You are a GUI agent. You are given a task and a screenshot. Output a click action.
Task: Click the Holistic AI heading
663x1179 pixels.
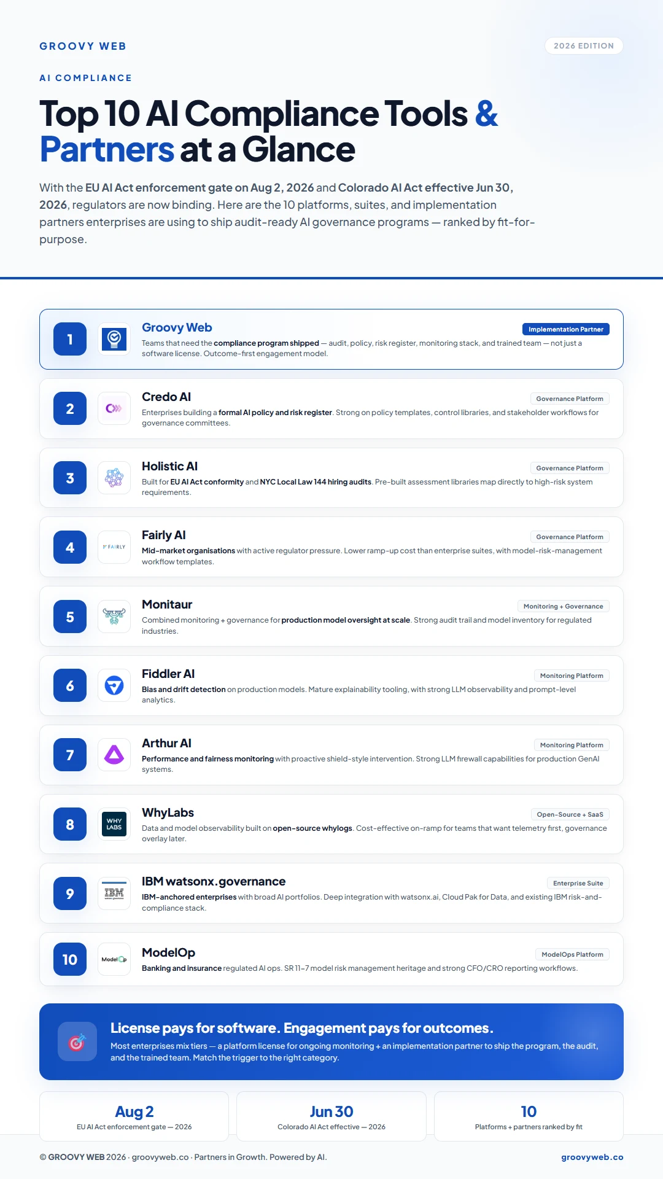[169, 466]
